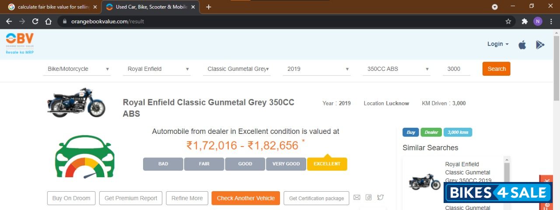This screenshot has width=560, height=210.
Task: Click the similar search bike thumbnail
Action: coord(424,181)
